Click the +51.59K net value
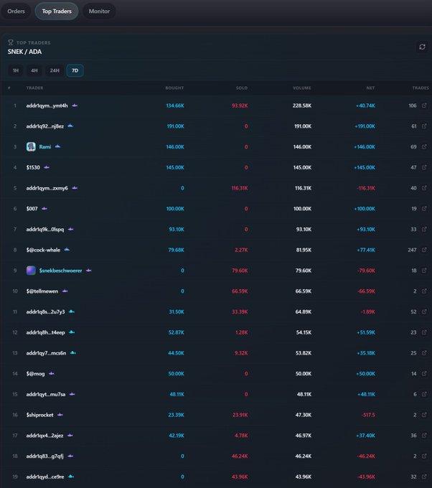Image resolution: width=432 pixels, height=488 pixels. tap(366, 333)
